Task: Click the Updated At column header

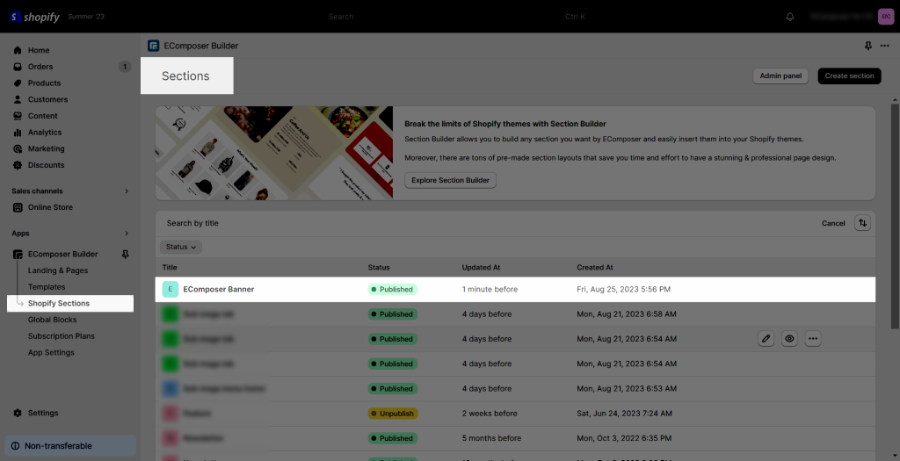Action: (481, 267)
